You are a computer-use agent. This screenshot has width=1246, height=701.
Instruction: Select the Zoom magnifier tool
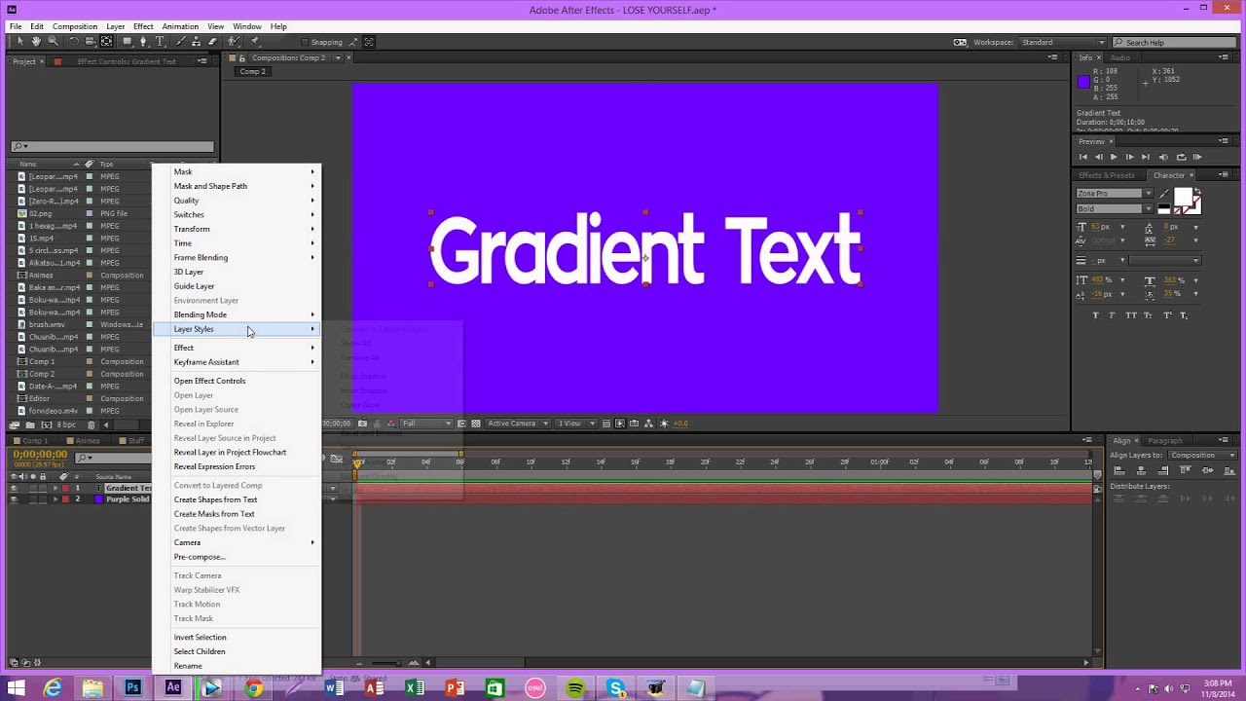[53, 41]
